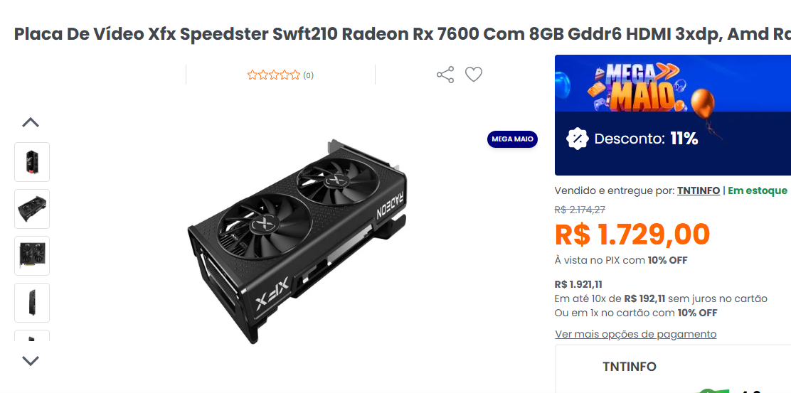Select the fourth thumbnail showing GPU side view
This screenshot has width=791, height=393.
click(x=32, y=302)
